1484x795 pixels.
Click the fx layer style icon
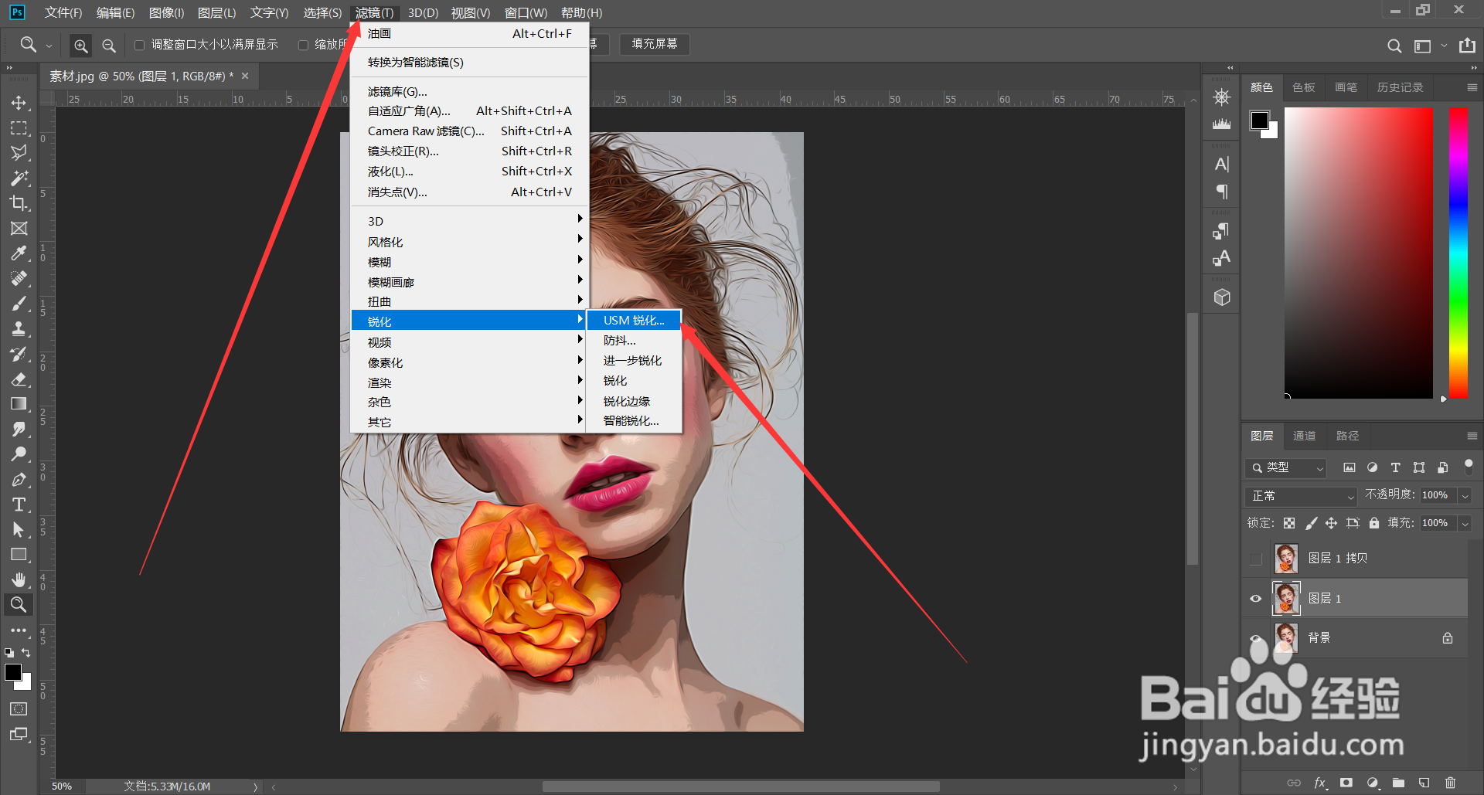(1320, 783)
